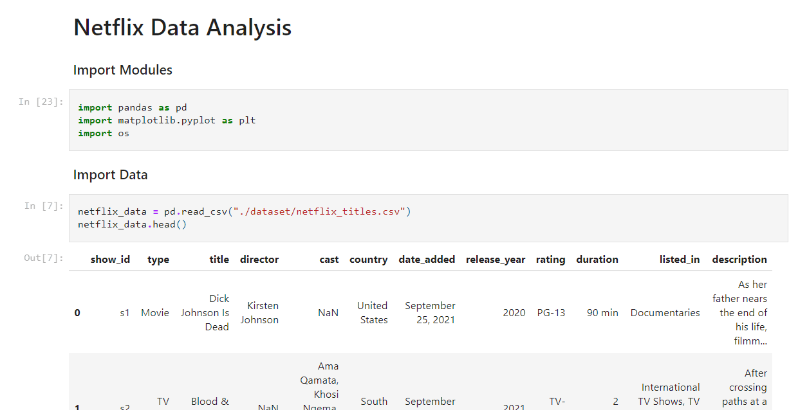Click the "Blood &" title cell
This screenshot has width=789, height=410.
[x=210, y=401]
